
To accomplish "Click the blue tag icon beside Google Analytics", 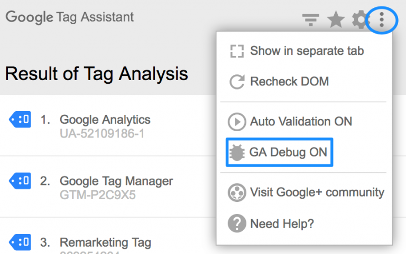I will coord(20,119).
